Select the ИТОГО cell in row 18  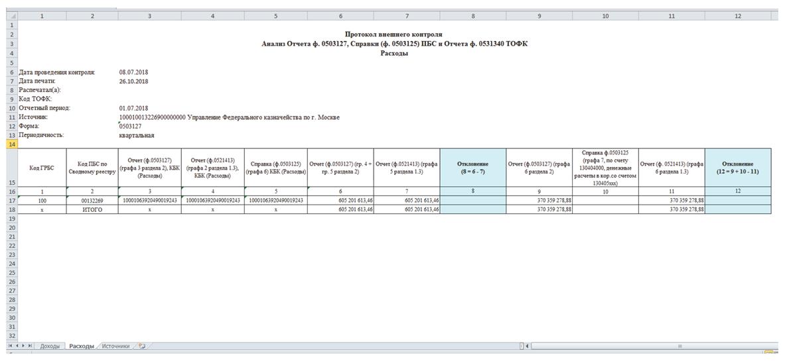[92, 209]
